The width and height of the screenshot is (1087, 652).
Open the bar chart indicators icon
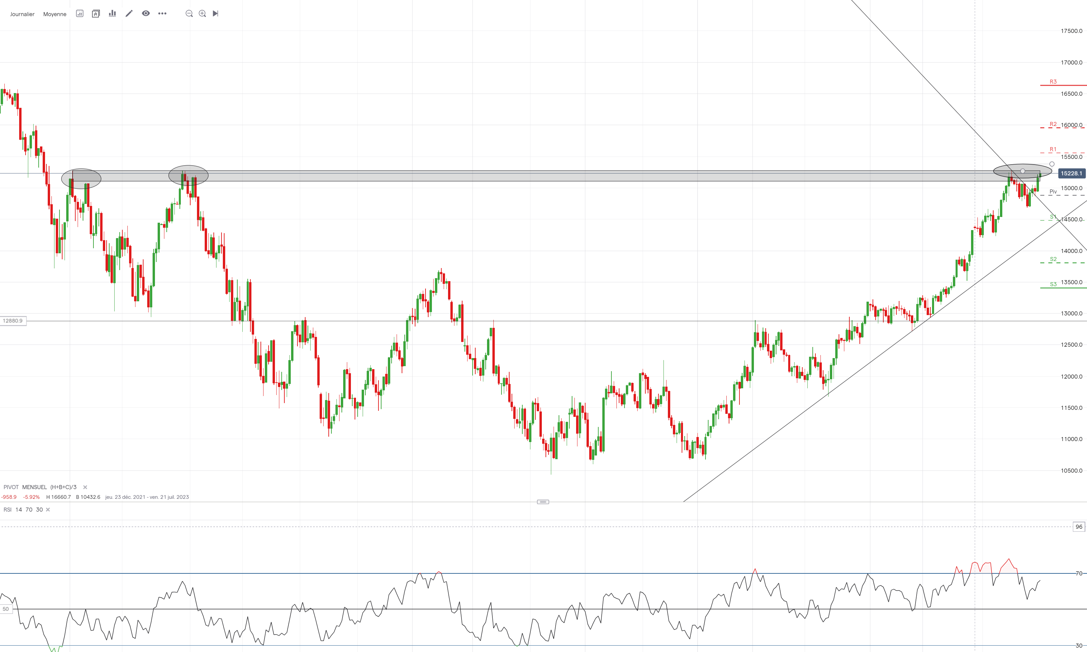tap(113, 14)
